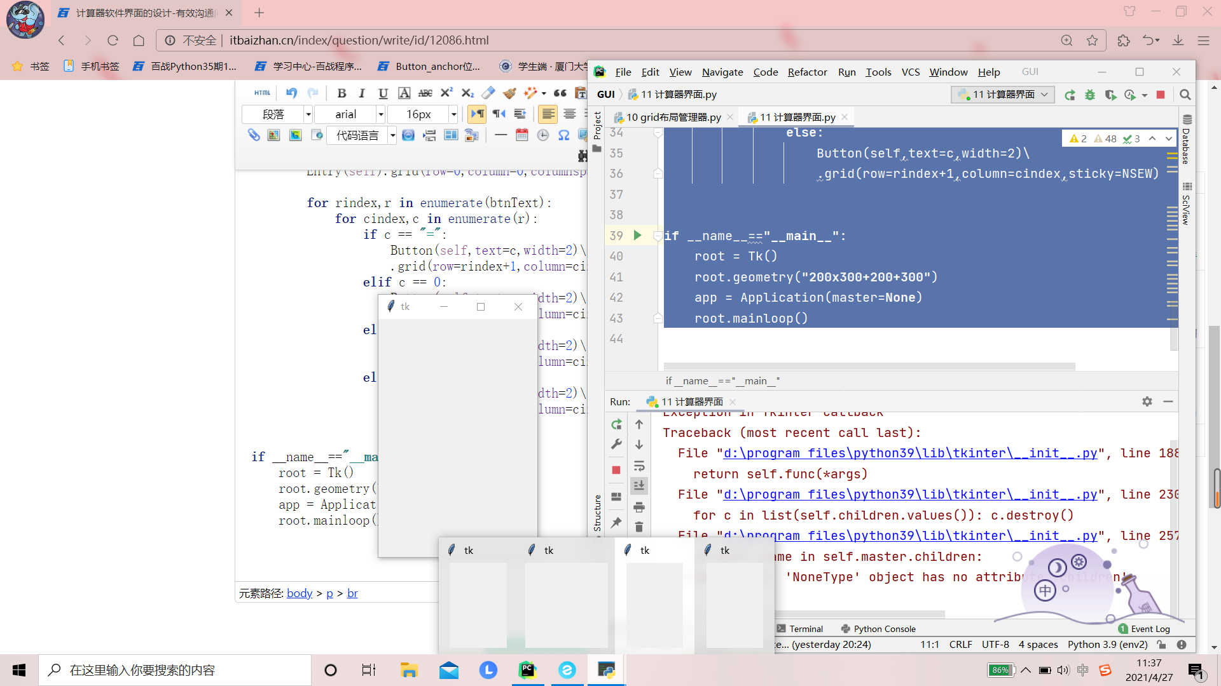Toggle scroll to end in Run console
1221x686 pixels.
tap(639, 486)
